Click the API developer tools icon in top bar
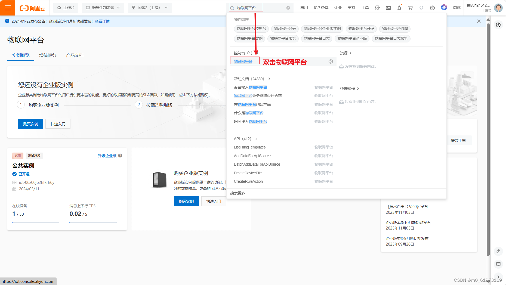 (x=377, y=8)
